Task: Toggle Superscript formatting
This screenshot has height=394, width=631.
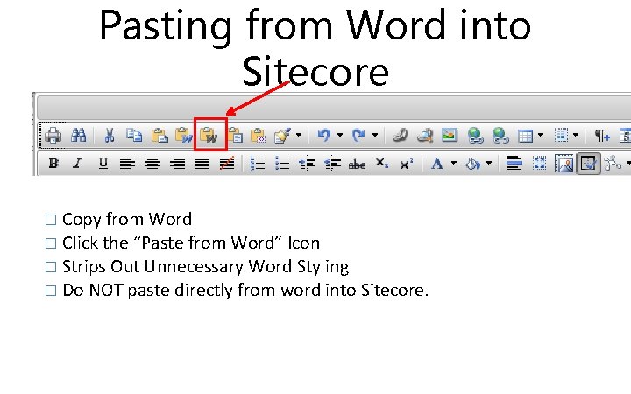Action: 407,164
